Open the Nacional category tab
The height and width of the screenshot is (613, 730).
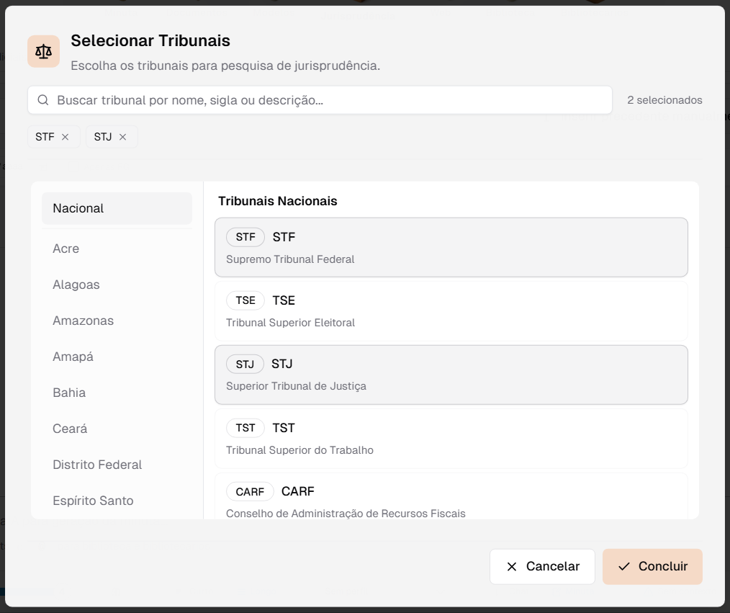(117, 208)
